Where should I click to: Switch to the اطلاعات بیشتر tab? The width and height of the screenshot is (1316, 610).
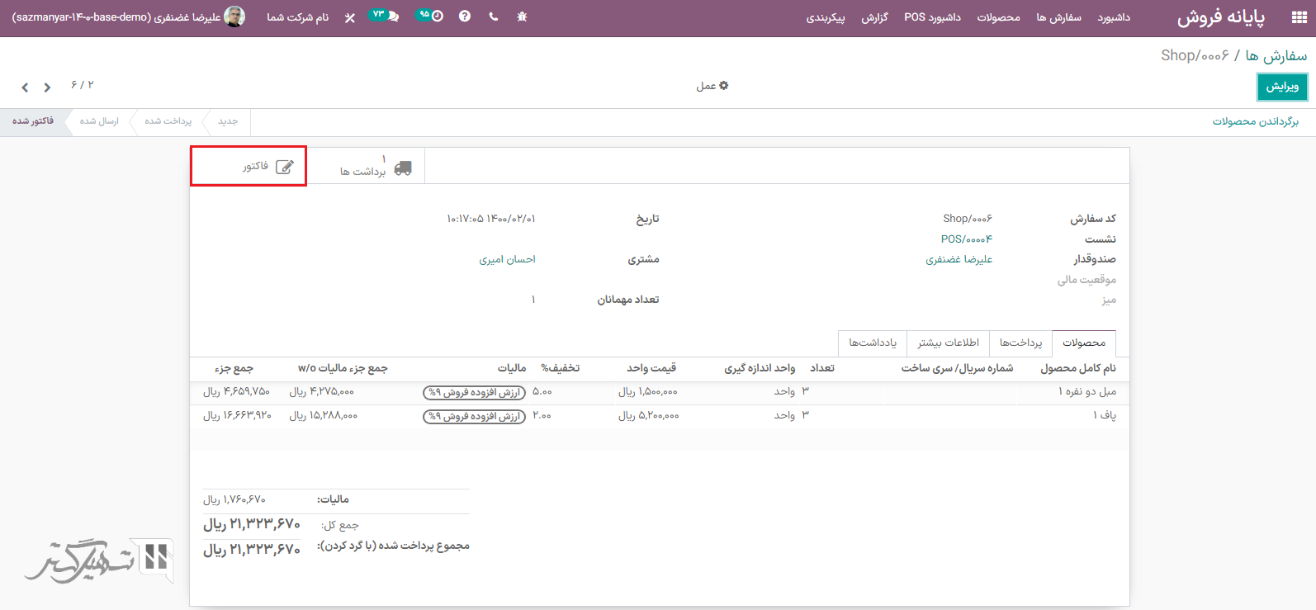(948, 343)
